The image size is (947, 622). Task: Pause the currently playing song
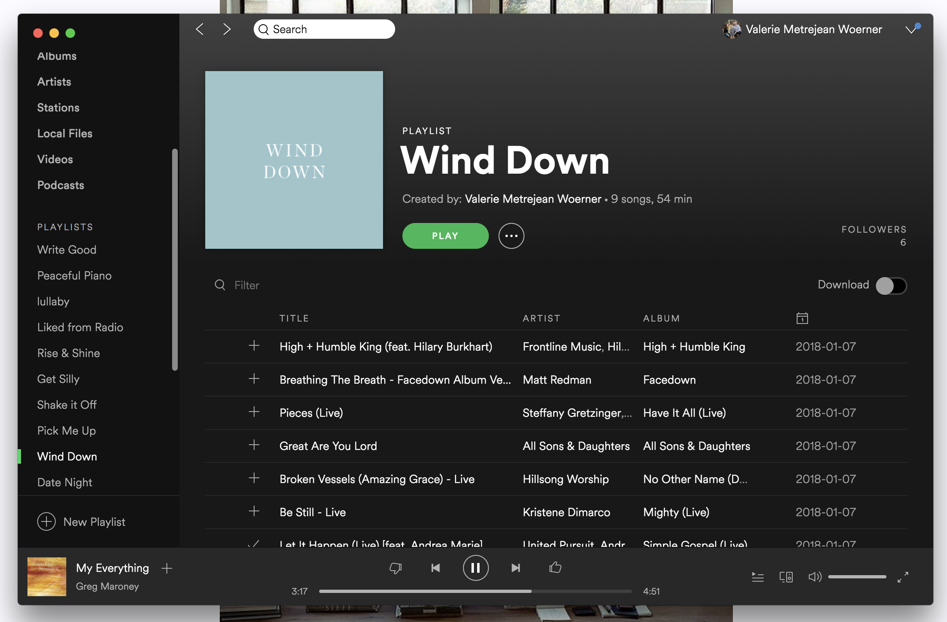476,568
